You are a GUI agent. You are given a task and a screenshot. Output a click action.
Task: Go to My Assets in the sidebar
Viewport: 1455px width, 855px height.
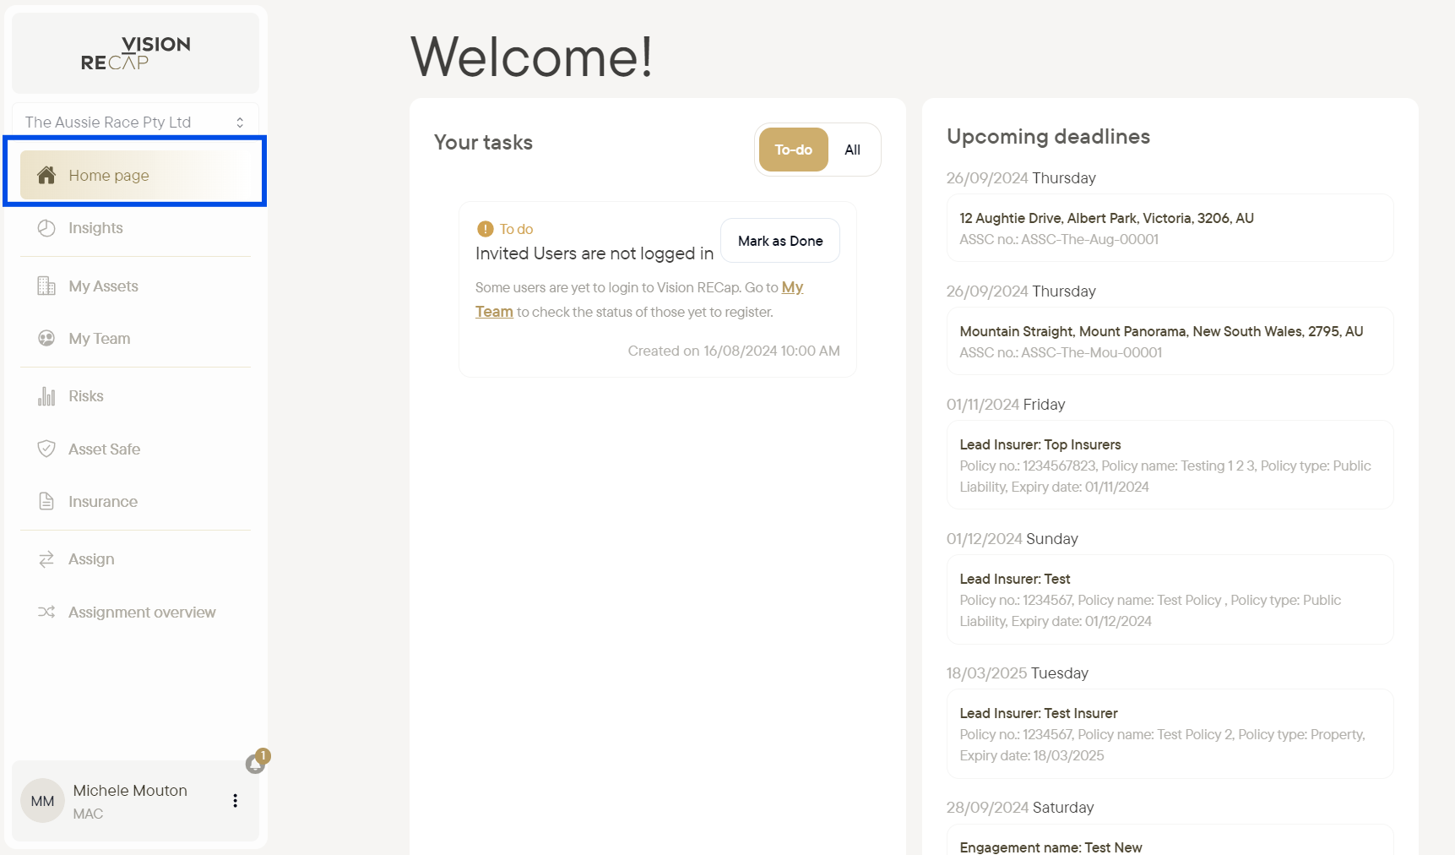[136, 286]
